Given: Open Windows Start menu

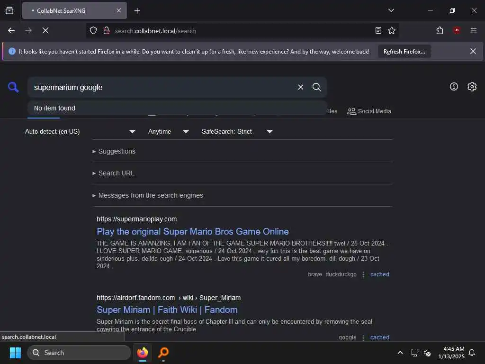Looking at the screenshot, I should coord(15,353).
